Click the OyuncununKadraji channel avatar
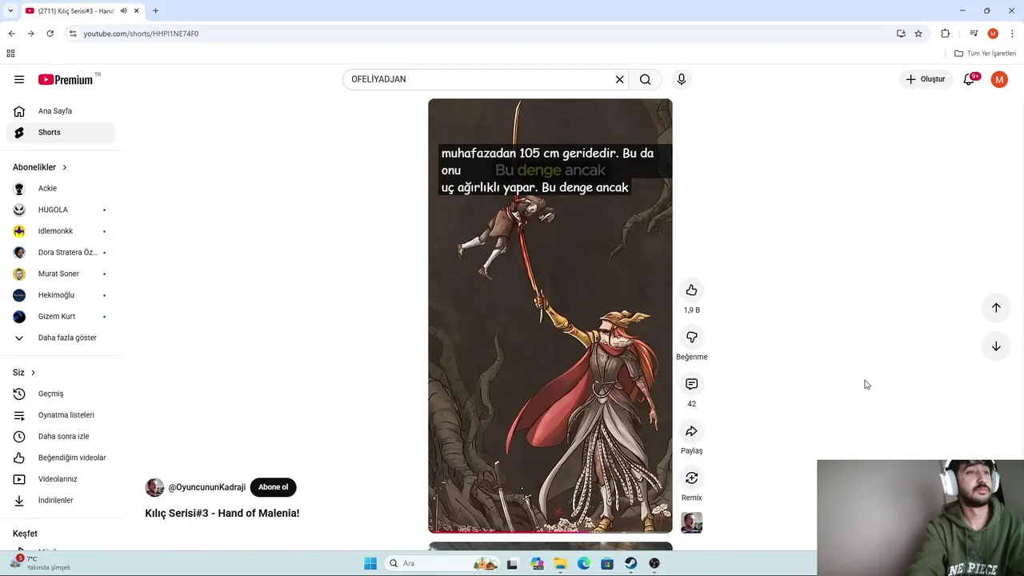This screenshot has height=576, width=1024. coord(154,487)
